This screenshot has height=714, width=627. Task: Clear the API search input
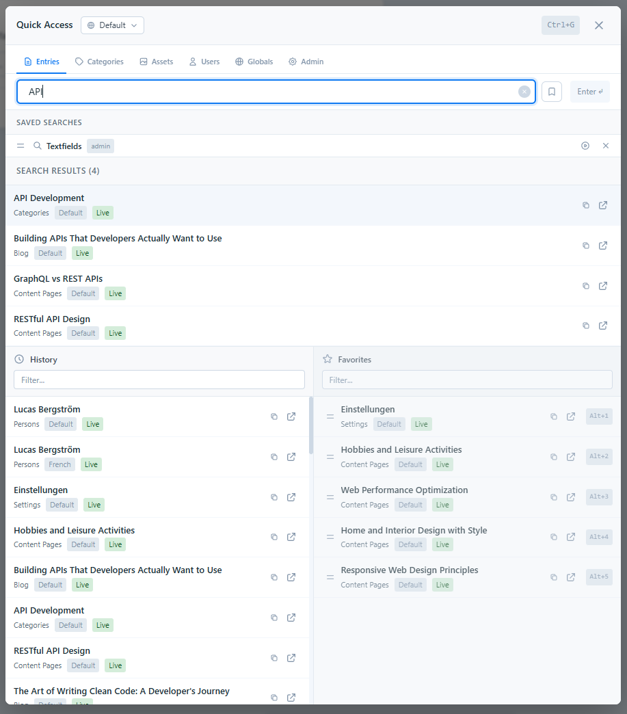click(524, 91)
